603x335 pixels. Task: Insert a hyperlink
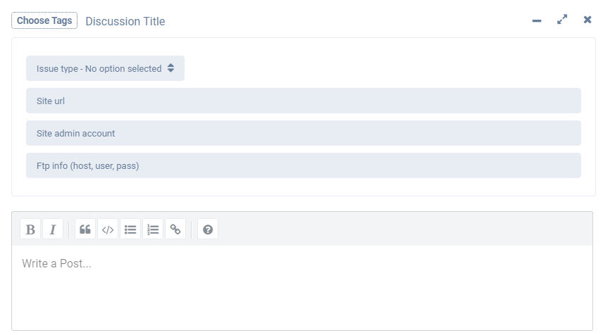click(175, 229)
